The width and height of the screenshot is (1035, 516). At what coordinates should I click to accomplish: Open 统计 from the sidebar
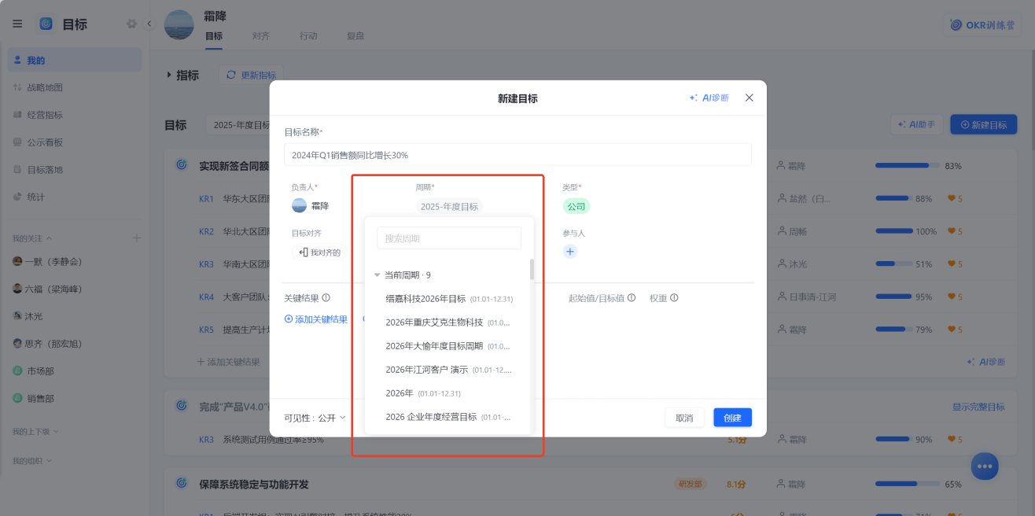pyautogui.click(x=75, y=197)
